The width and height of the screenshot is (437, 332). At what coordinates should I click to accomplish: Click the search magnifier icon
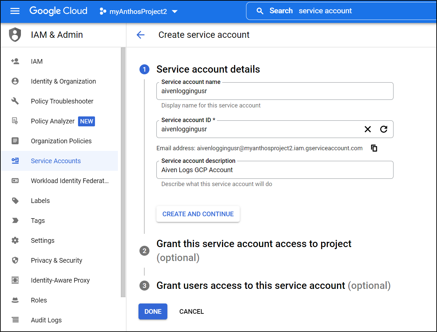click(260, 11)
